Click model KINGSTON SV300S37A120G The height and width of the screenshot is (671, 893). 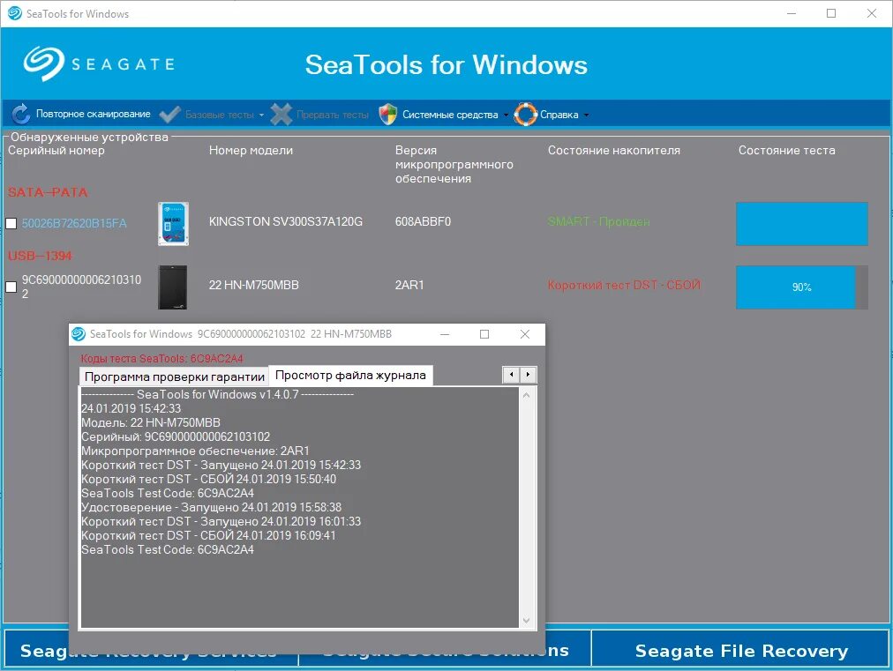click(x=285, y=221)
